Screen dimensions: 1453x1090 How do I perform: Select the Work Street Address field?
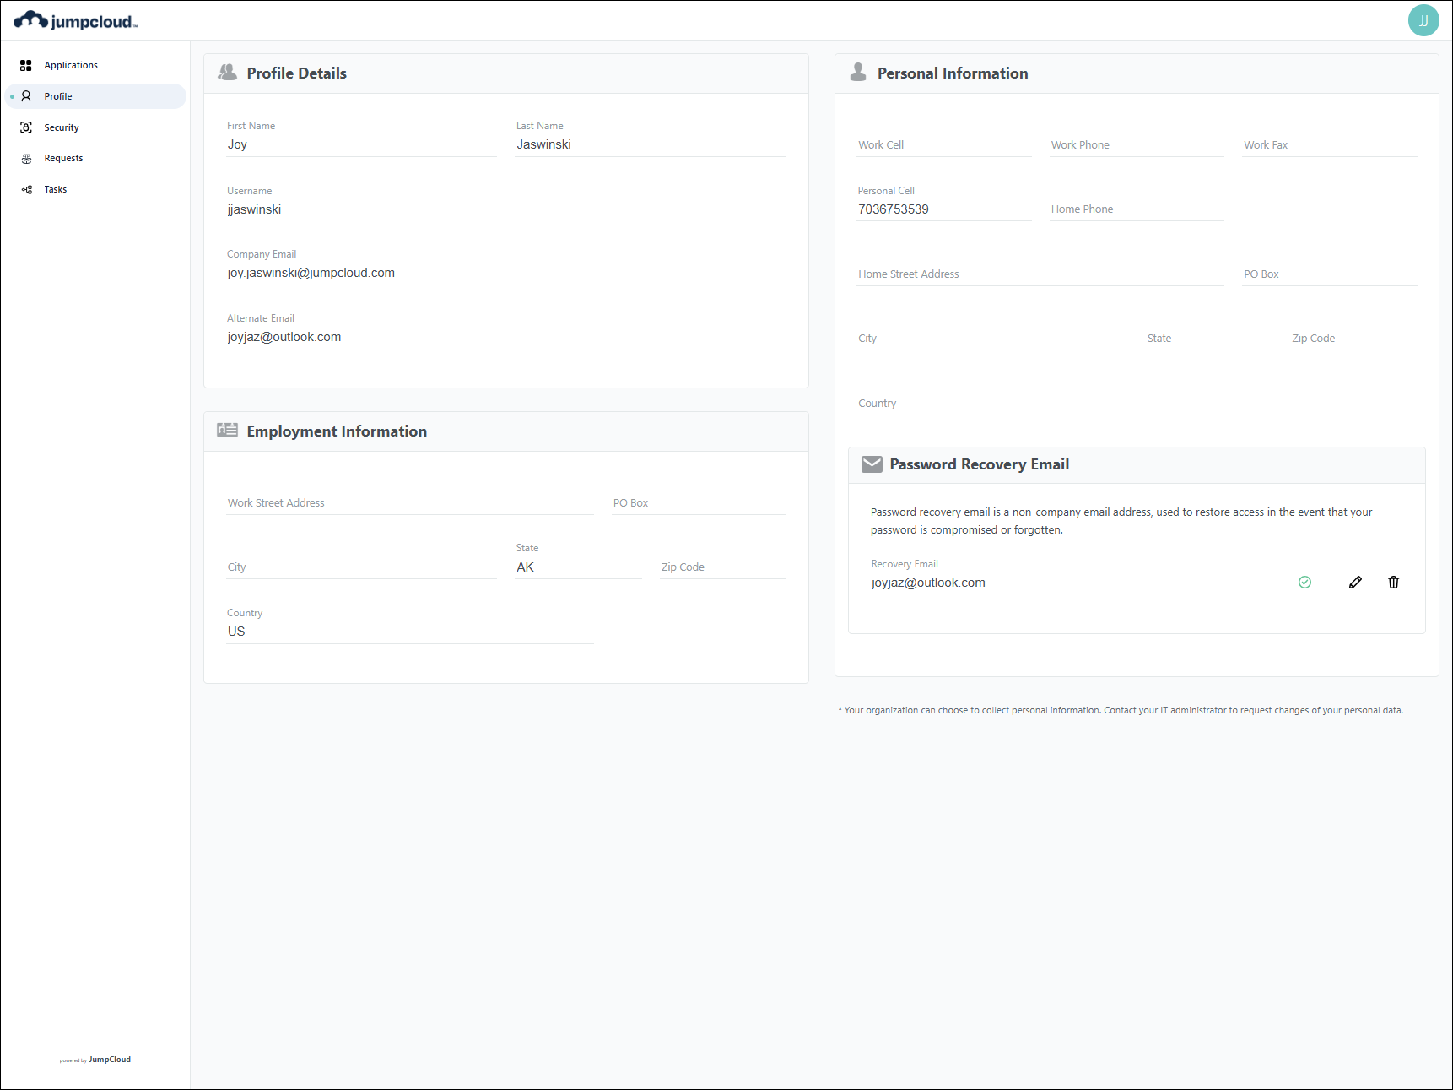(x=409, y=503)
